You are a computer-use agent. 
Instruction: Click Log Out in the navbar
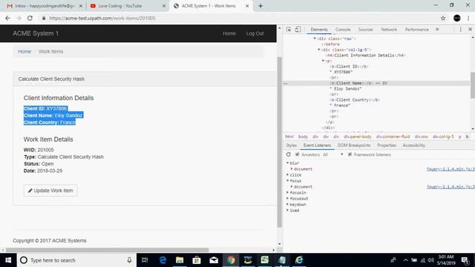click(x=255, y=33)
